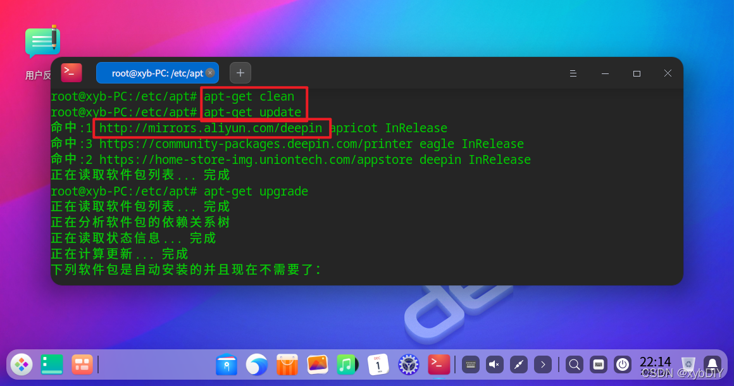Click the mirrors.aliyun.com/deepin URL
This screenshot has height=386, width=734.
point(211,128)
